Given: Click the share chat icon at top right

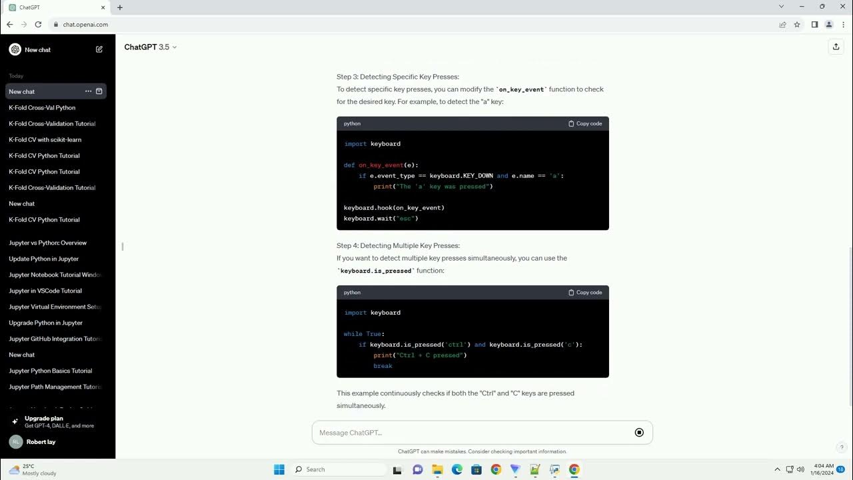Looking at the screenshot, I should 836,47.
